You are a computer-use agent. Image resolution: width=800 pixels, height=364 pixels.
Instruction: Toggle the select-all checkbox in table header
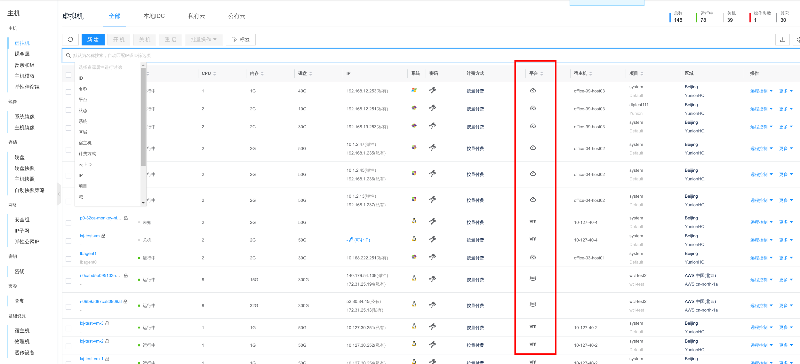pyautogui.click(x=68, y=75)
